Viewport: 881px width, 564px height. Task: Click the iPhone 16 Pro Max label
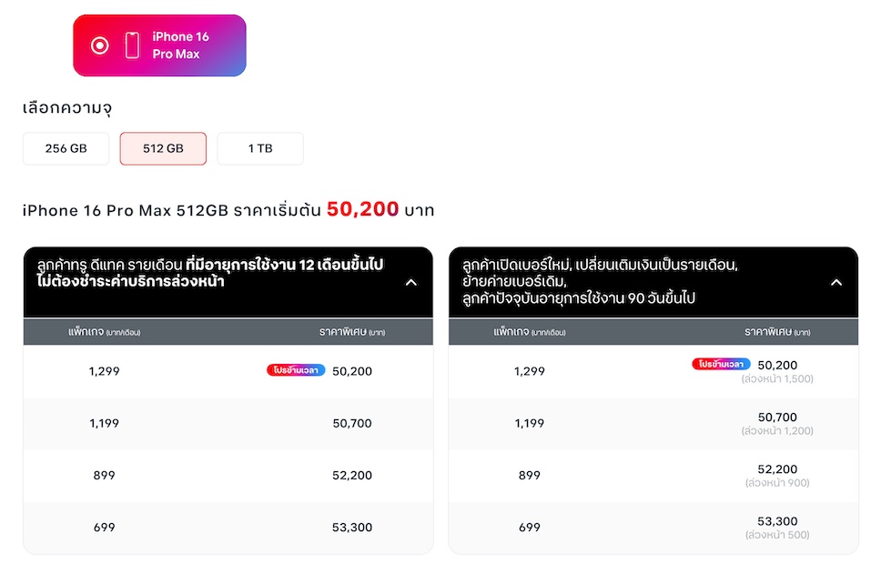click(180, 45)
